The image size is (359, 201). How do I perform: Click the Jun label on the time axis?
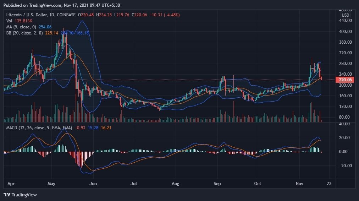point(93,184)
